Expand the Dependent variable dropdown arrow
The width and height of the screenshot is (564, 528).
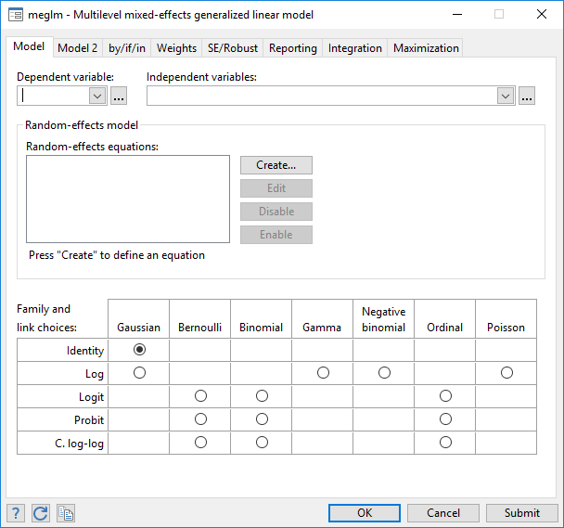97,96
